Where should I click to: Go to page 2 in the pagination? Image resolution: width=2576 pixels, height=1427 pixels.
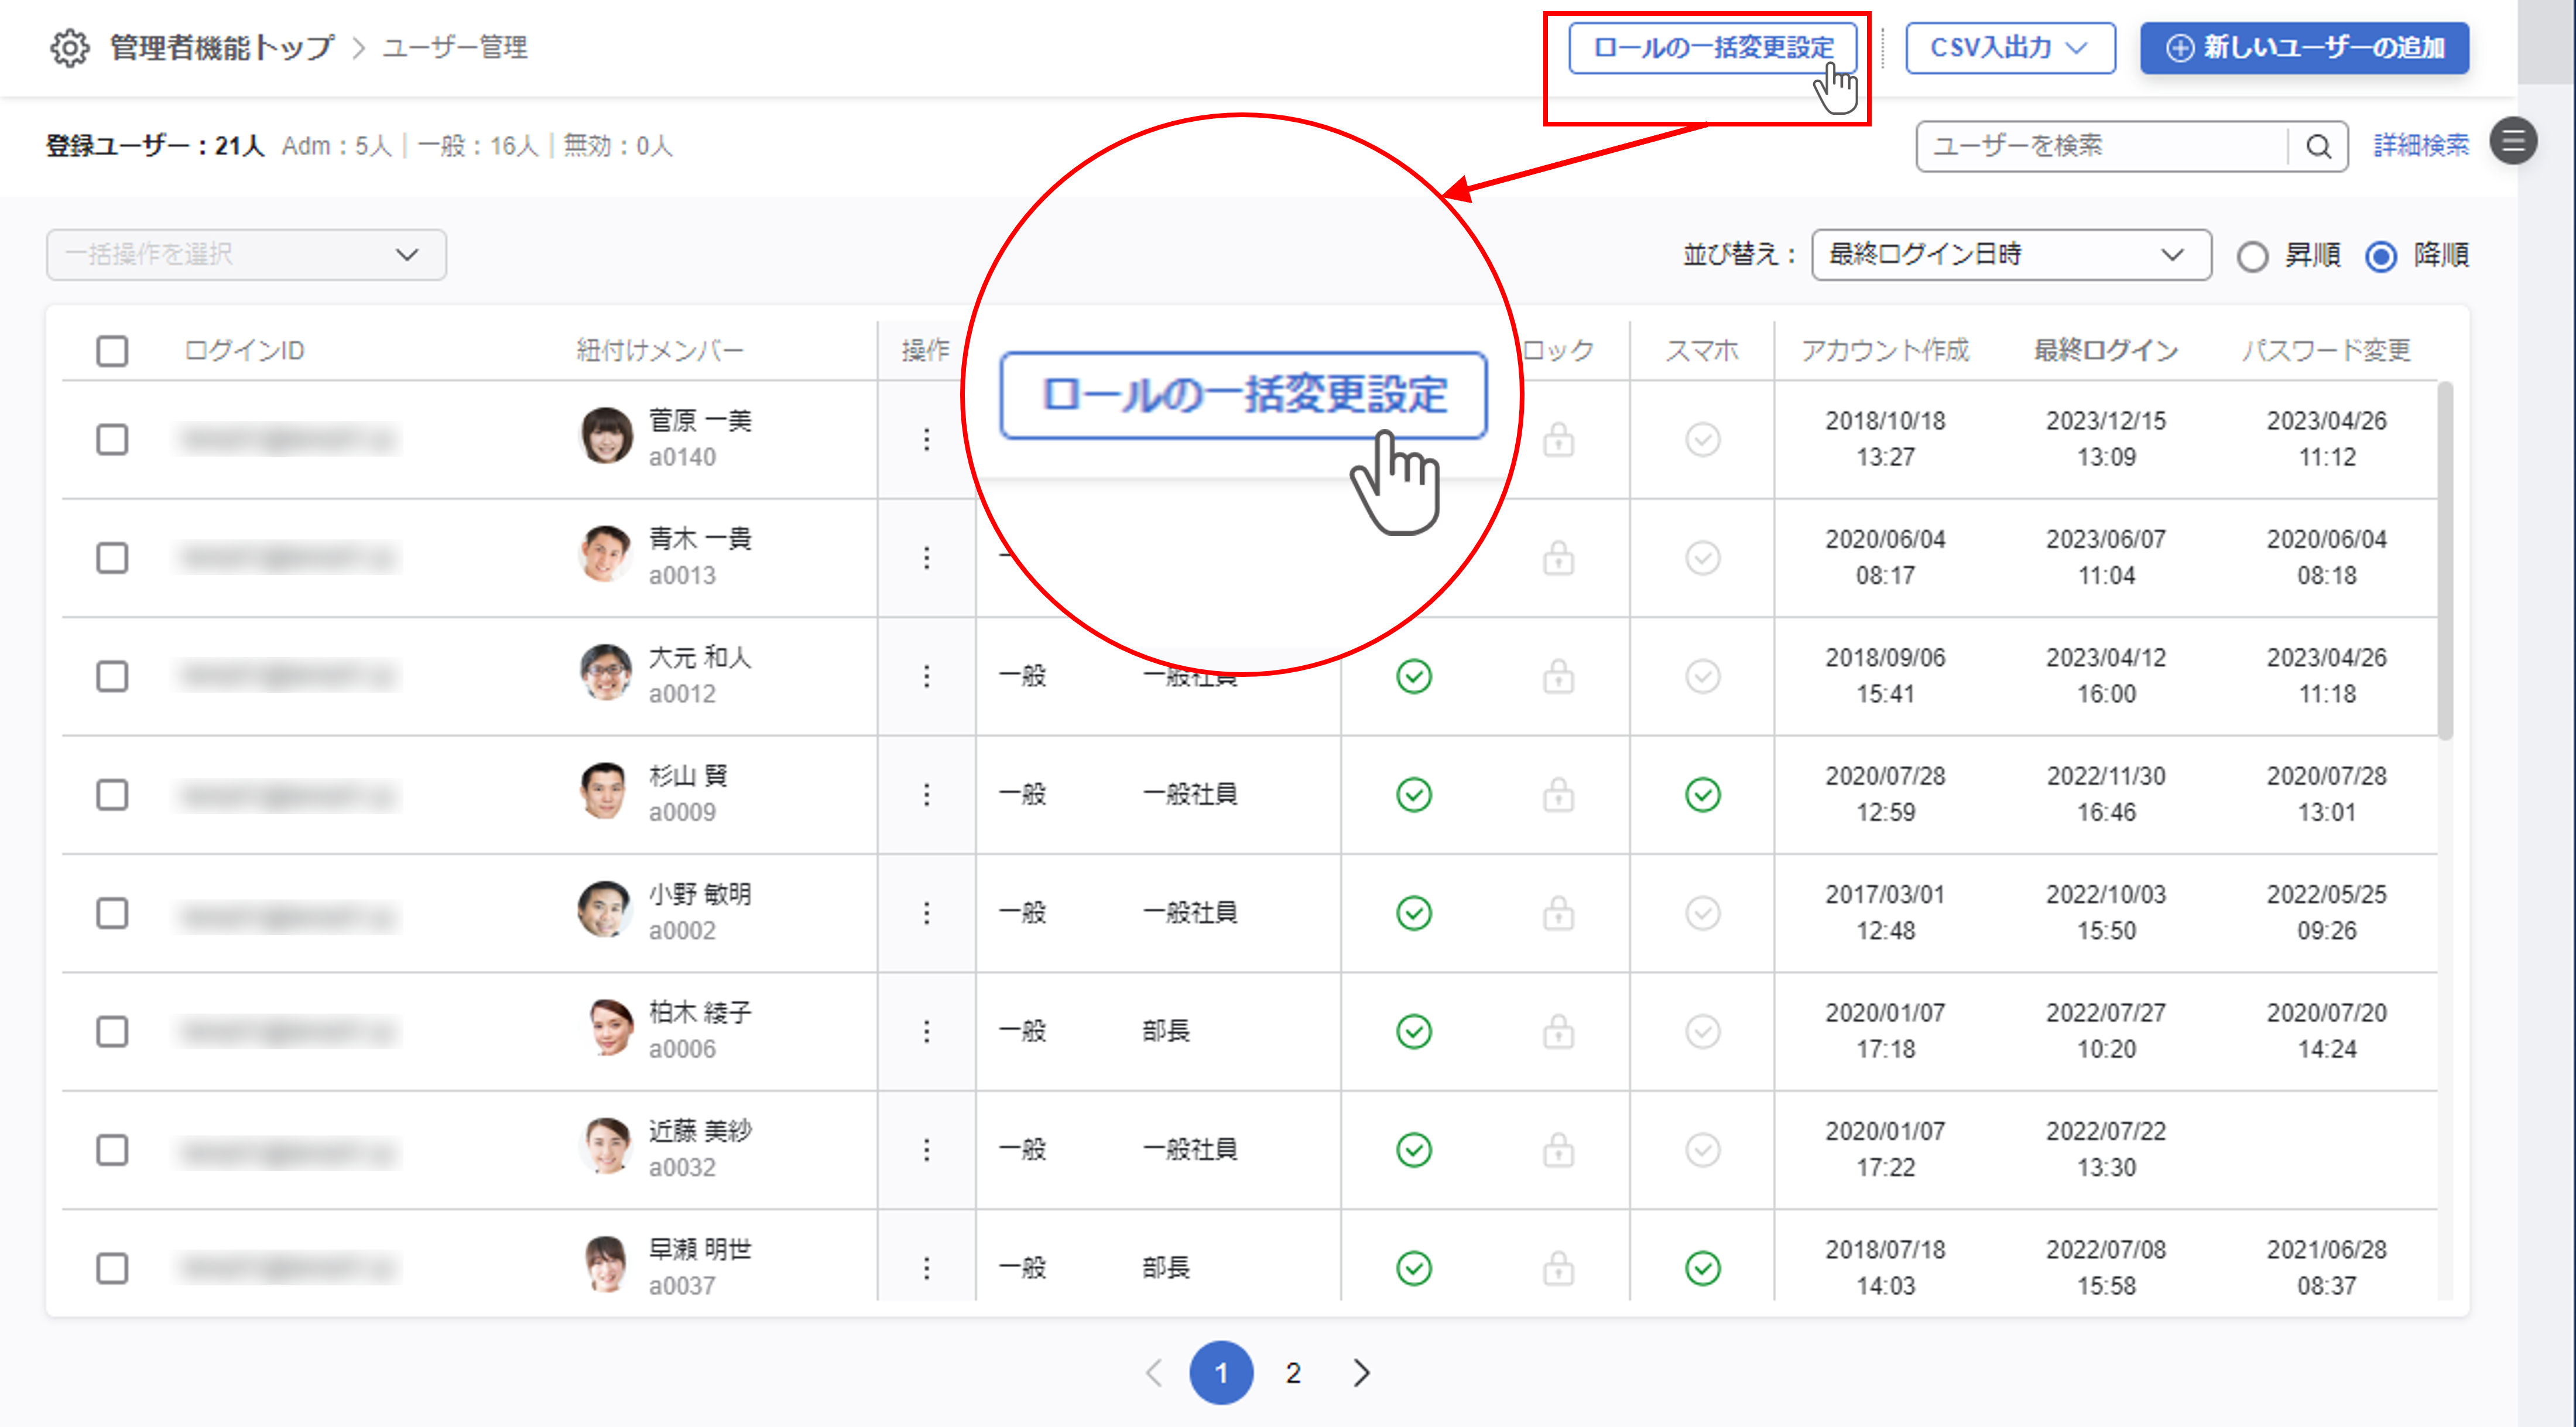pos(1292,1373)
